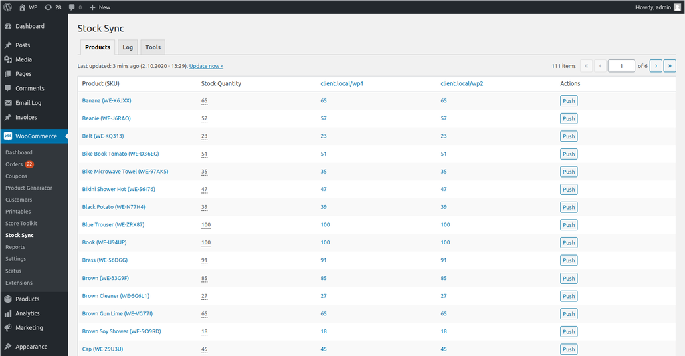Open the + New content menu
Screen dimensions: 685x356
[100, 7]
